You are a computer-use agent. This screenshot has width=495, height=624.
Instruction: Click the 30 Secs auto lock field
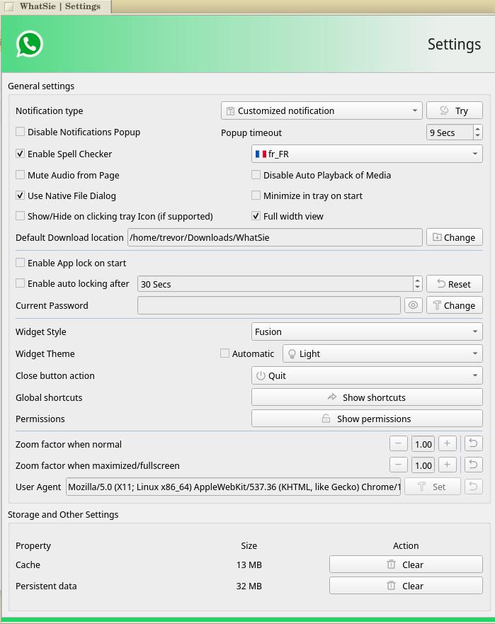275,284
